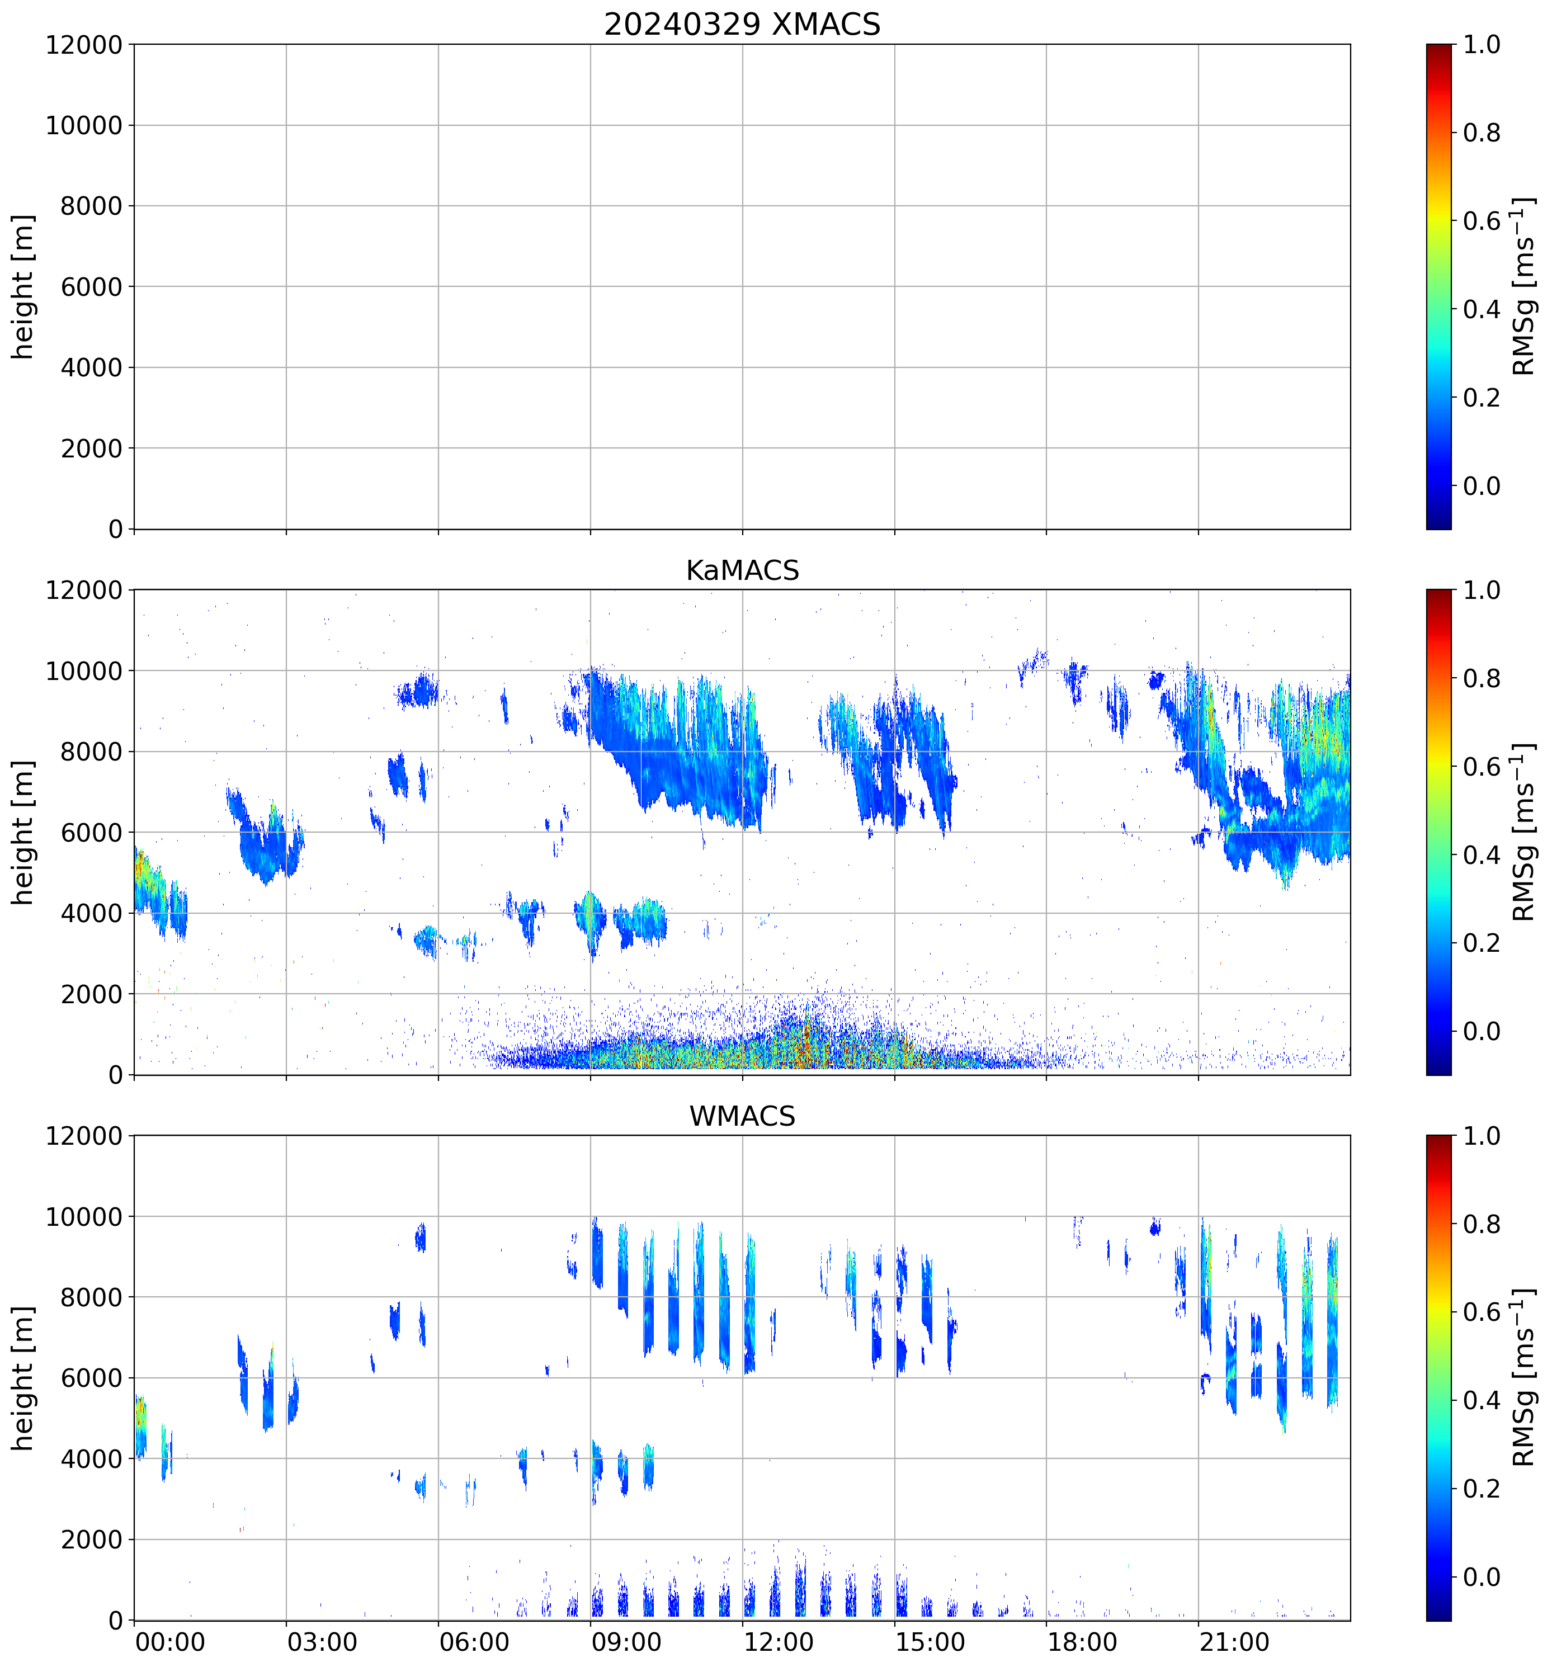Click the KaMACS panel colorbar
The height and width of the screenshot is (1667, 1552).
[x=1438, y=832]
